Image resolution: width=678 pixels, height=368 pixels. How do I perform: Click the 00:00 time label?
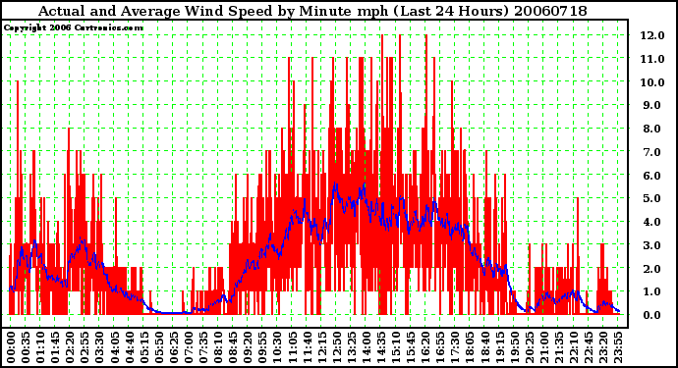click(11, 347)
